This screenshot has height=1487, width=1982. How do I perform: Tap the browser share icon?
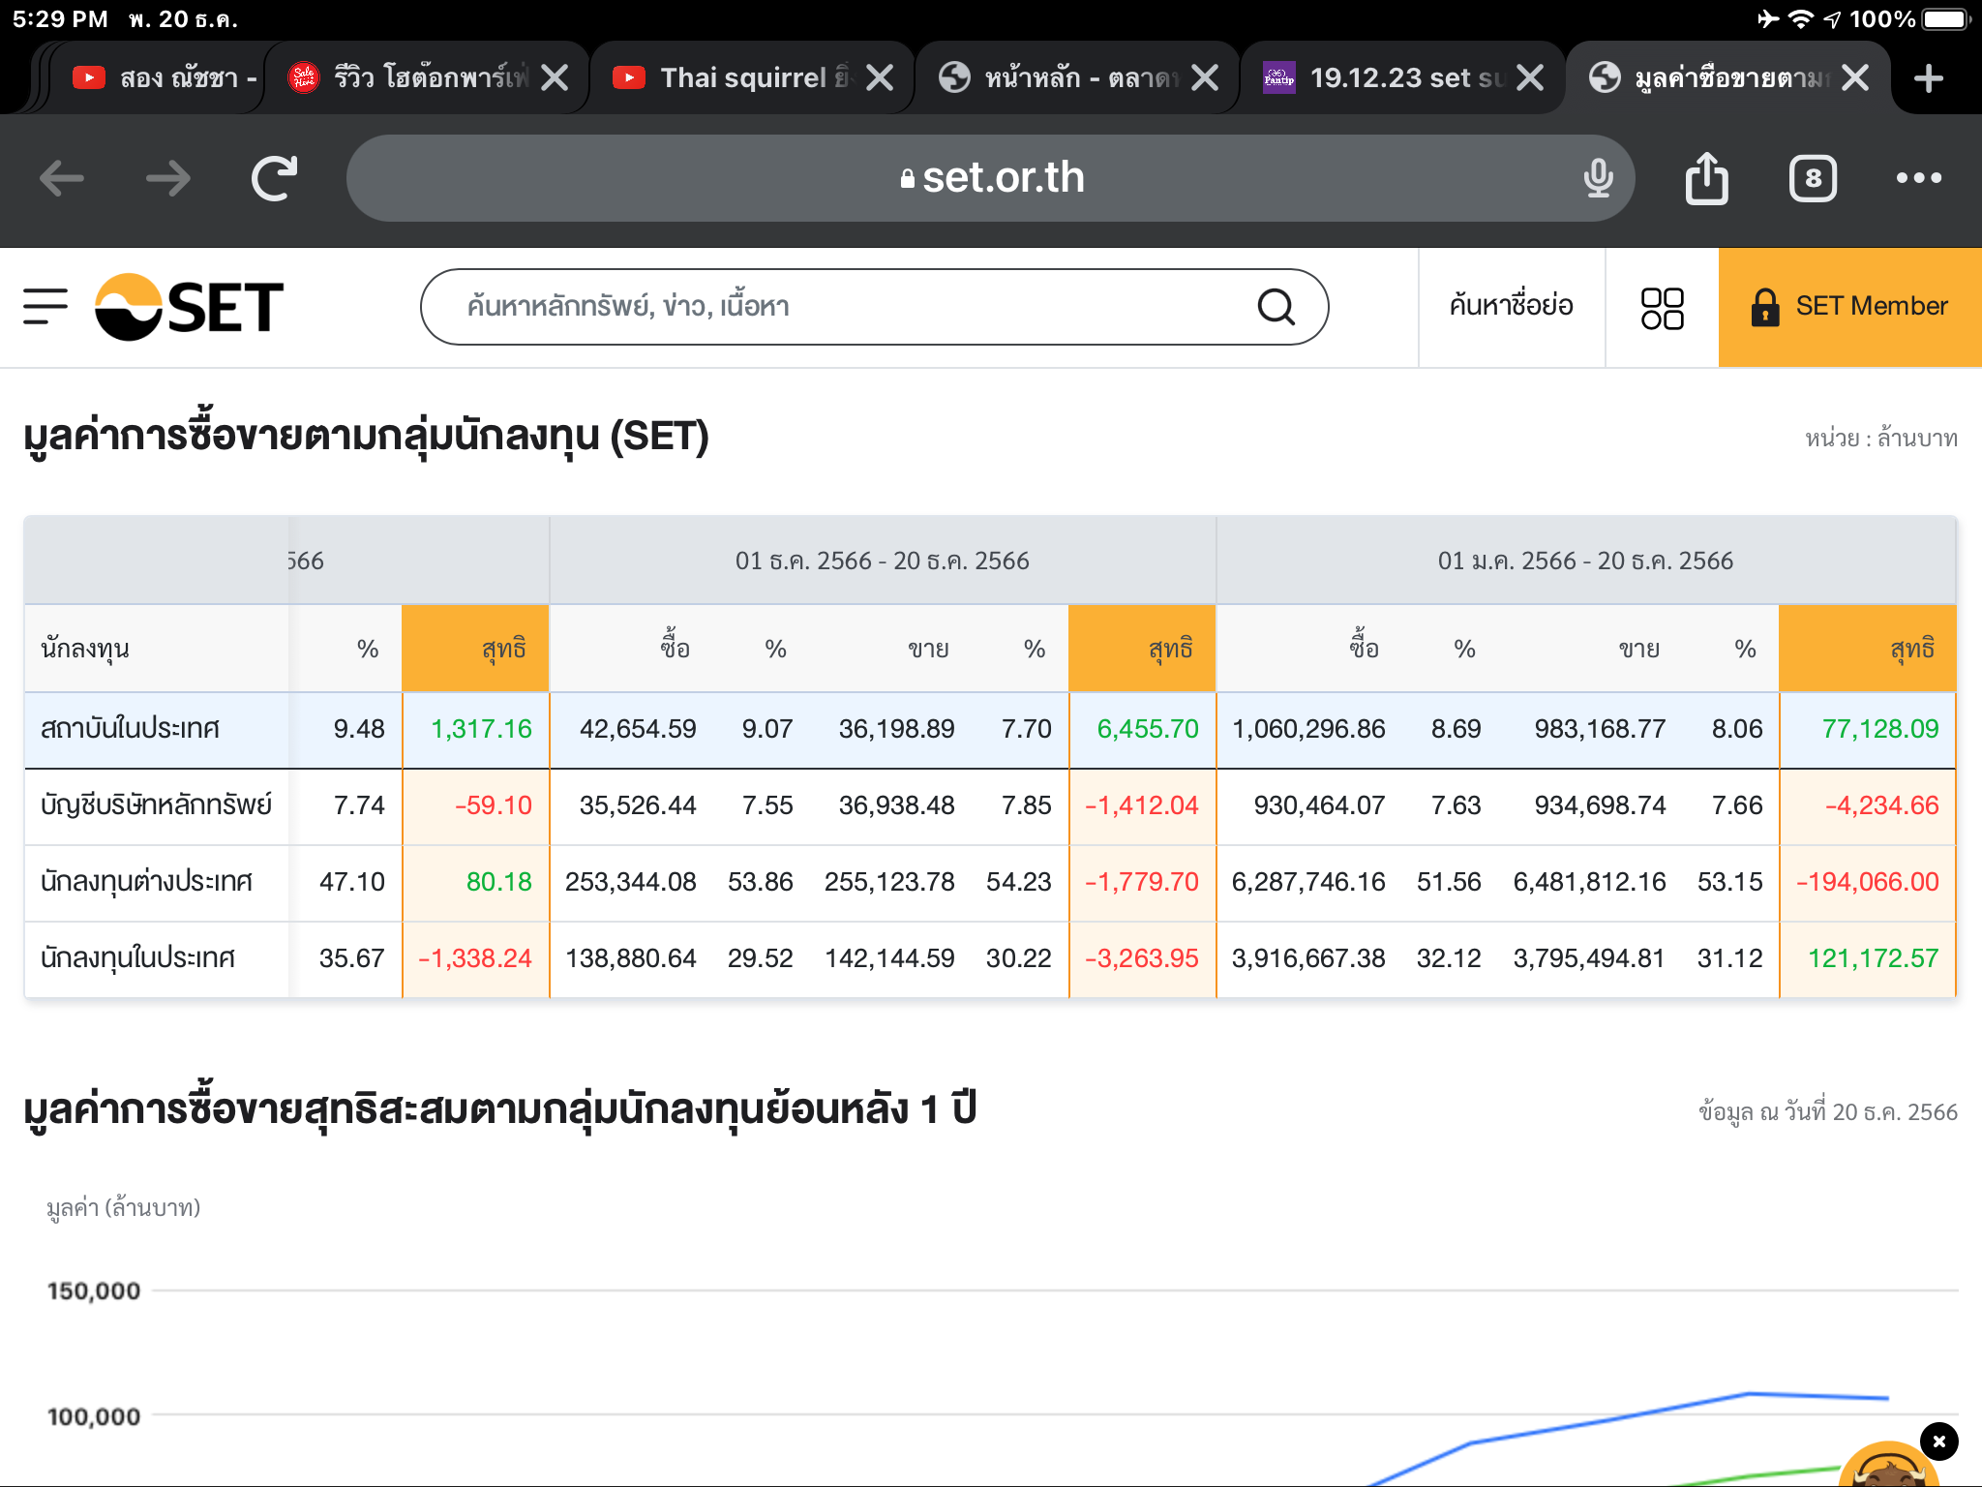click(x=1706, y=179)
